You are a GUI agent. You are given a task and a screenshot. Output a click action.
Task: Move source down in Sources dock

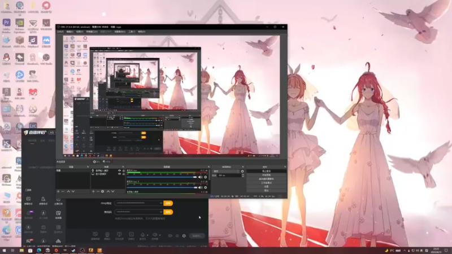tap(113, 191)
